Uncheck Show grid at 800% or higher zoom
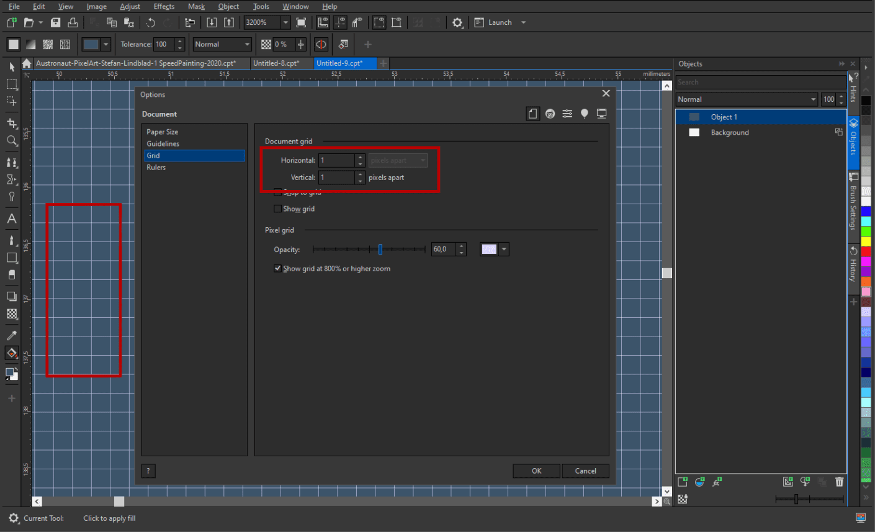875x532 pixels. point(278,268)
